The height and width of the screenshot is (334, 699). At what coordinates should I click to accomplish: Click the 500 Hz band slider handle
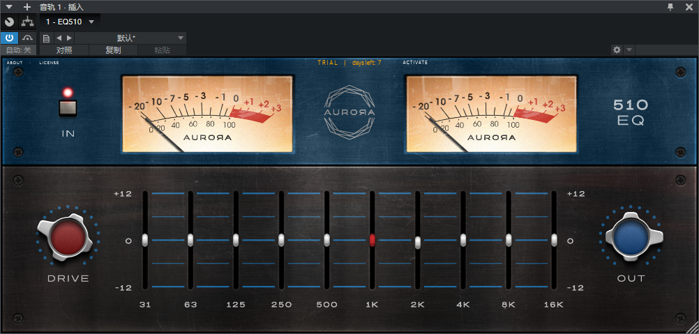pyautogui.click(x=326, y=240)
